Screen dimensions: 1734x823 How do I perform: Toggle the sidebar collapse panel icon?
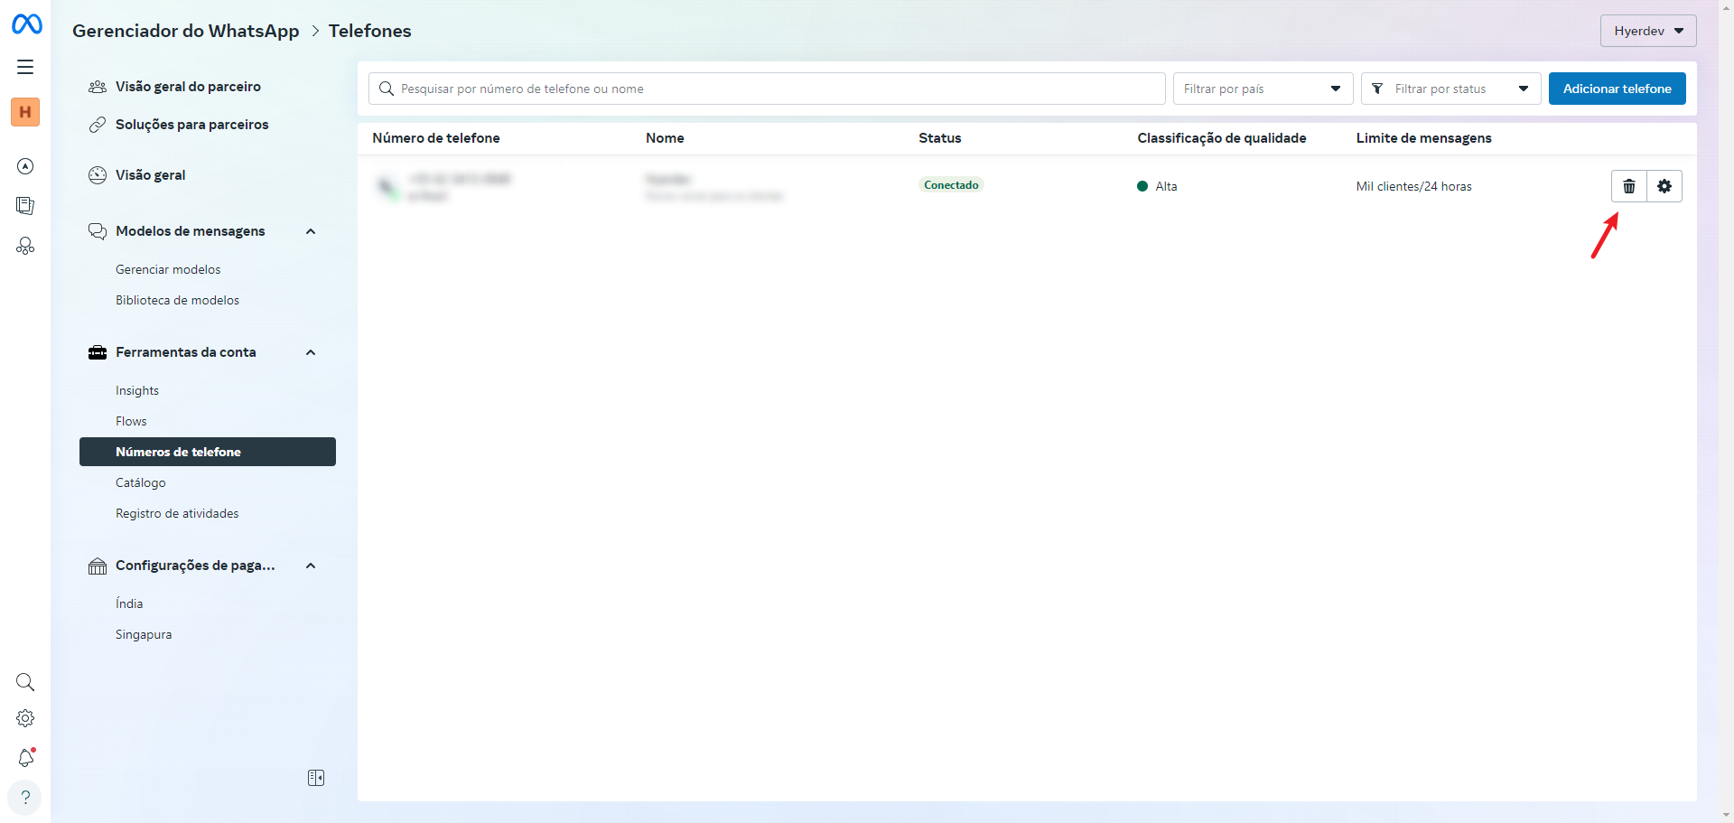316,778
